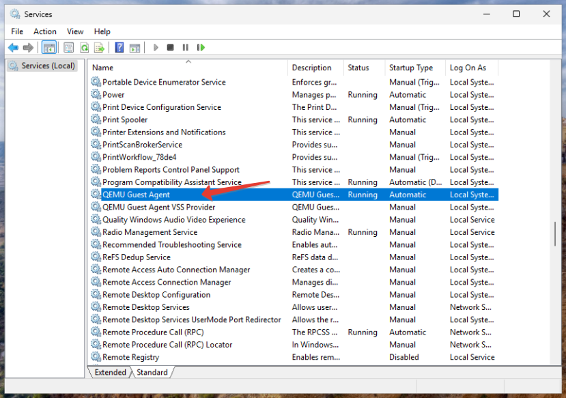
Task: Sort list by Status column header
Action: [364, 68]
